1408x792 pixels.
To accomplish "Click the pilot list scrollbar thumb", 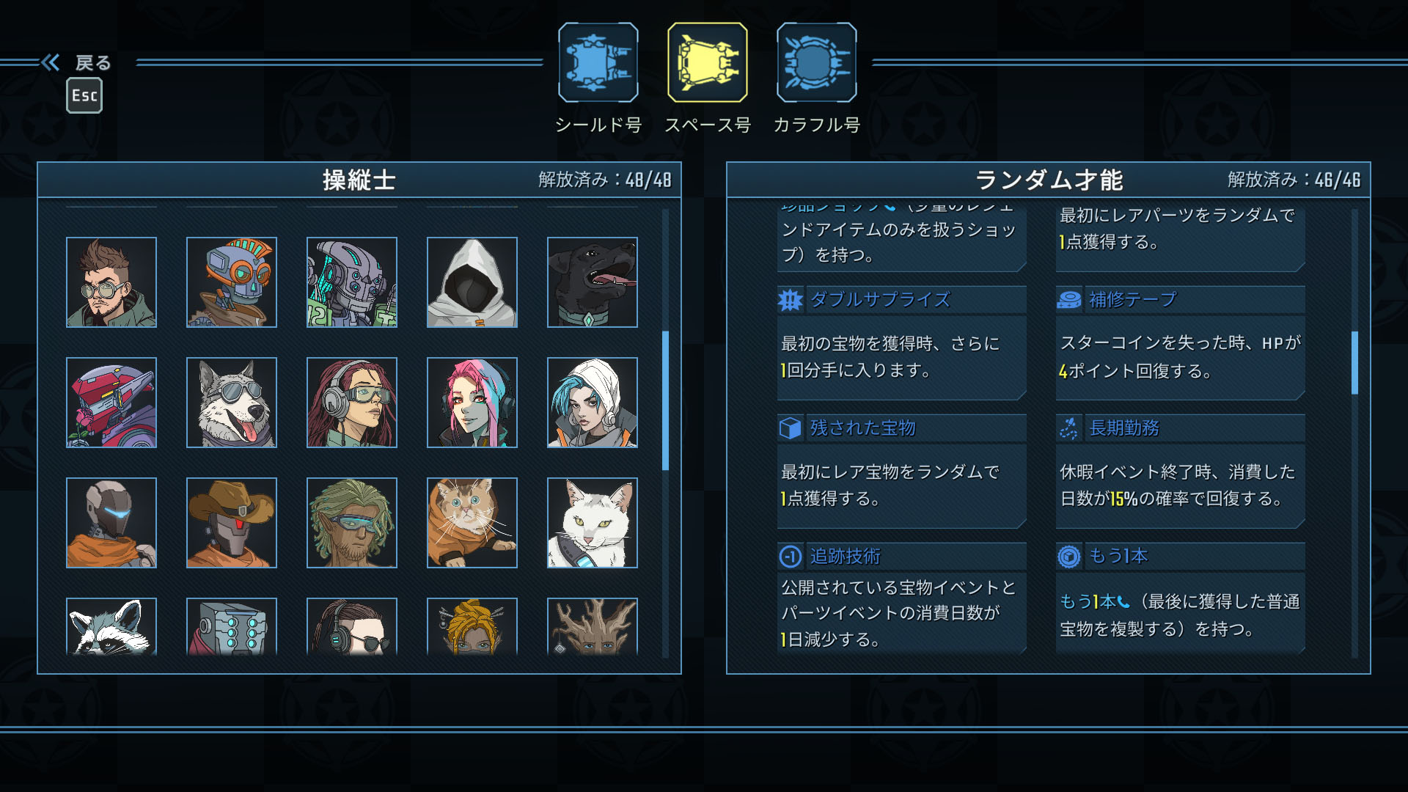I will tap(666, 400).
